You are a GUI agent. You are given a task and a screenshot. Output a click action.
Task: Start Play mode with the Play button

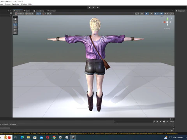(x=89, y=7)
